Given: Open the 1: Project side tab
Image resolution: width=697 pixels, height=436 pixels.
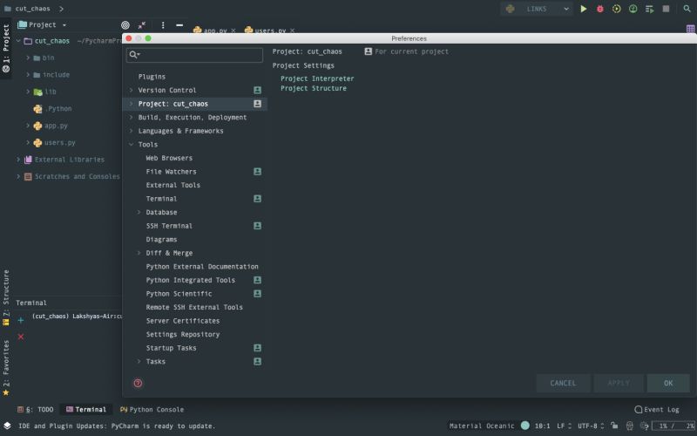Looking at the screenshot, I should pos(6,48).
